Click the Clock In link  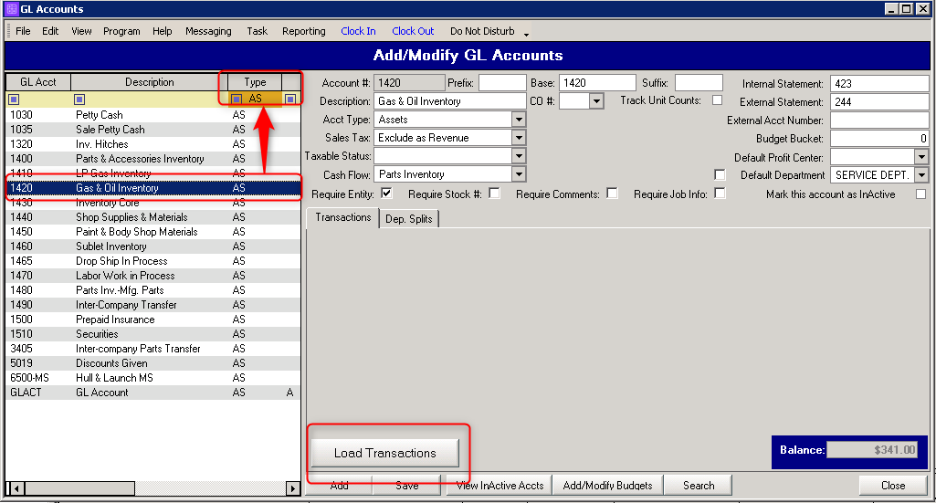(358, 31)
